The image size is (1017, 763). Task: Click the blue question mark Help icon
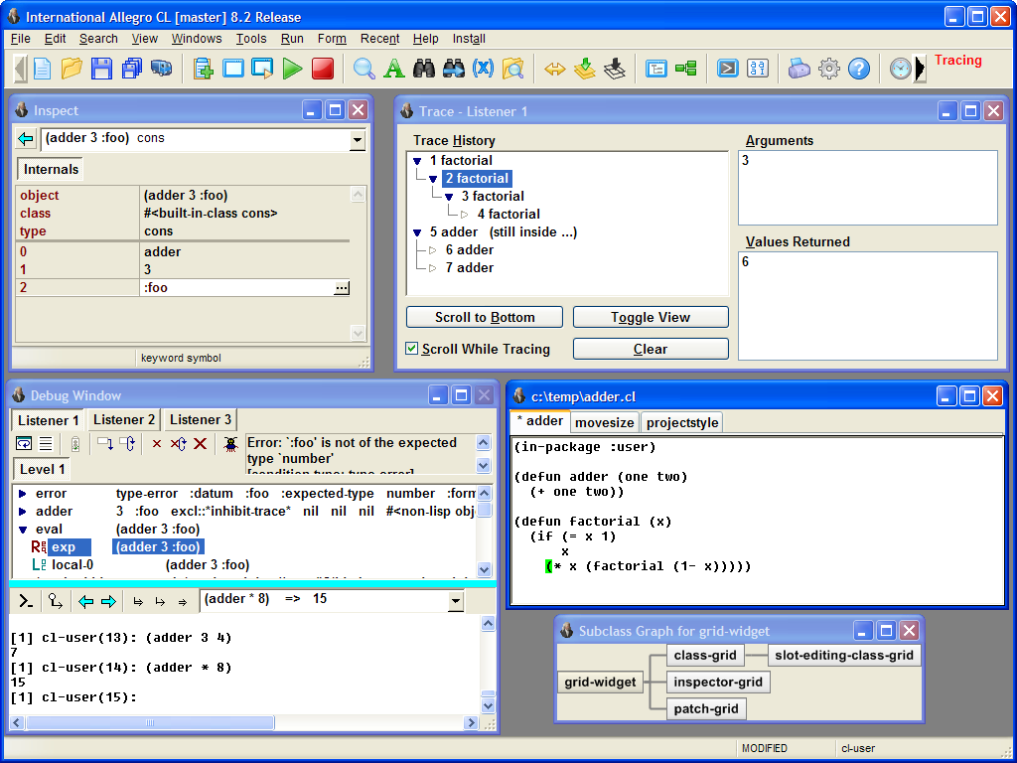pos(859,69)
